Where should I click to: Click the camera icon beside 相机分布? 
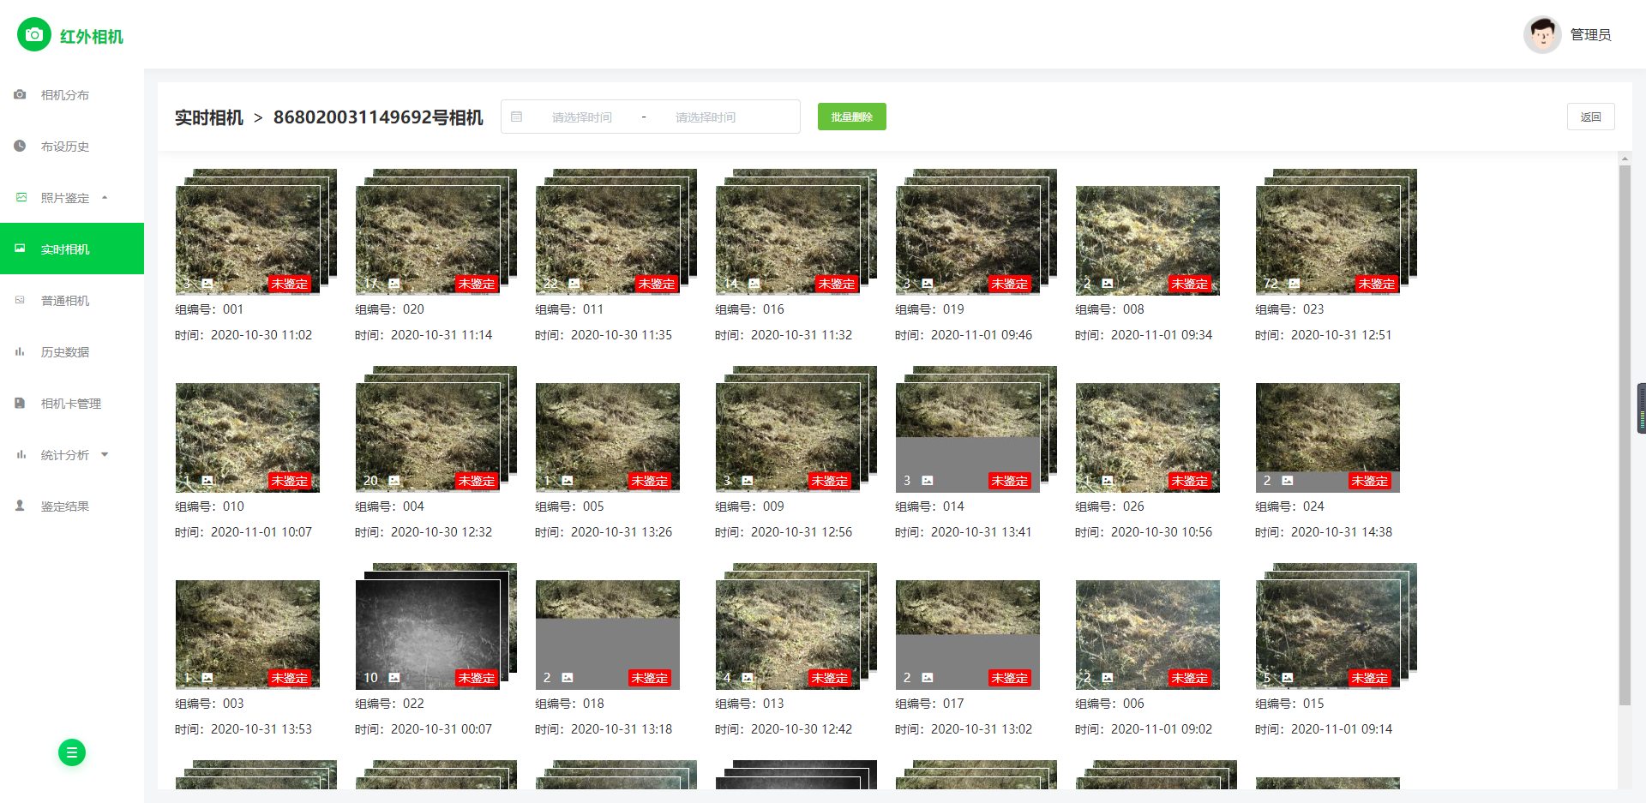(20, 94)
